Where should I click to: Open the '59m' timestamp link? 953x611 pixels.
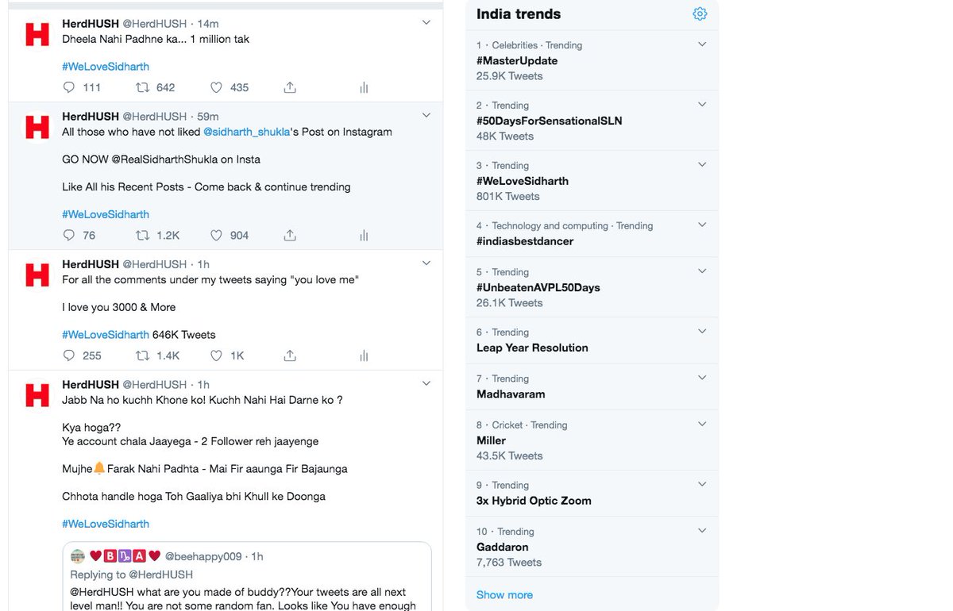coord(207,116)
